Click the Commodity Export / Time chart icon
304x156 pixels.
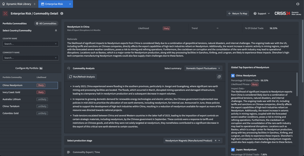click(69, 152)
